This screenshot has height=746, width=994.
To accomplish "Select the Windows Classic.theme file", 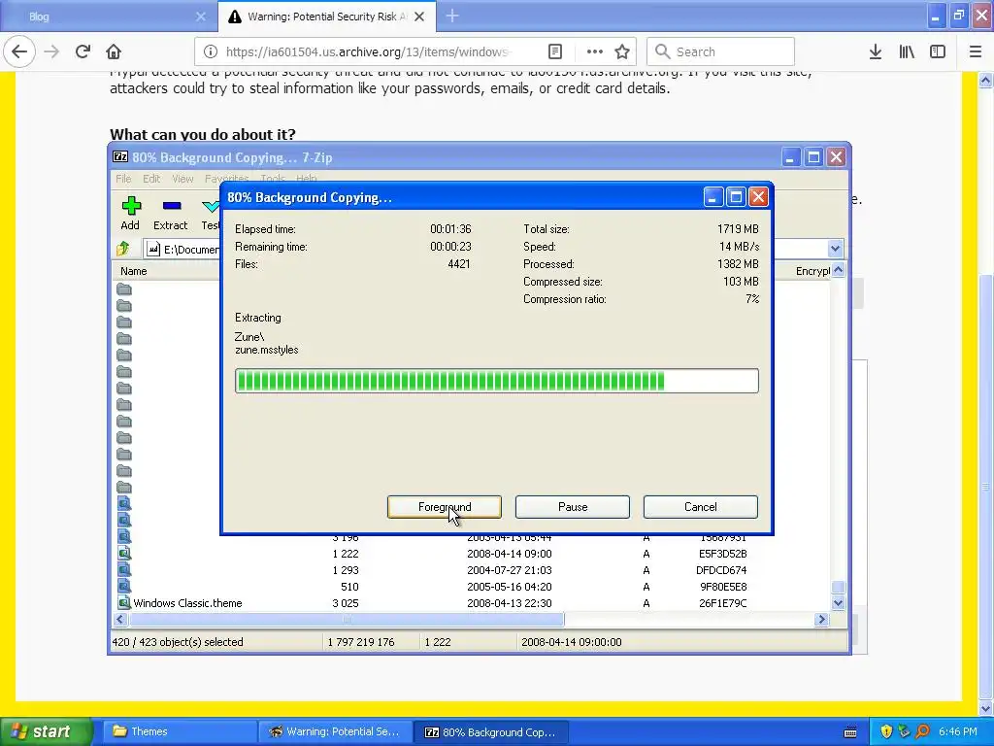I will [x=187, y=603].
